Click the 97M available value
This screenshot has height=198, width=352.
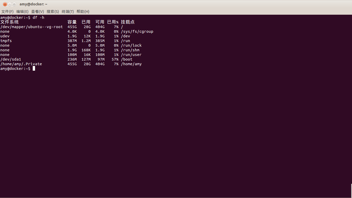[101, 59]
